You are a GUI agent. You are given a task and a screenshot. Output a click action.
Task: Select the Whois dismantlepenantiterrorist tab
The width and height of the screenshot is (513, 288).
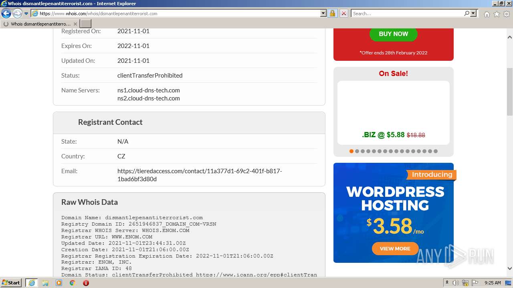(40, 24)
